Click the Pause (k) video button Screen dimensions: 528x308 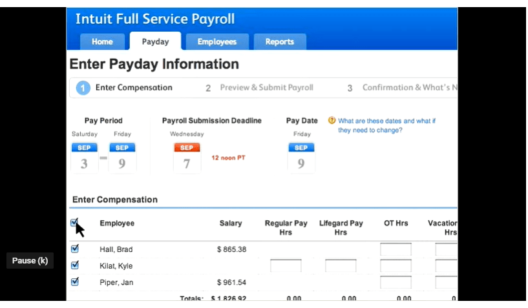30,260
